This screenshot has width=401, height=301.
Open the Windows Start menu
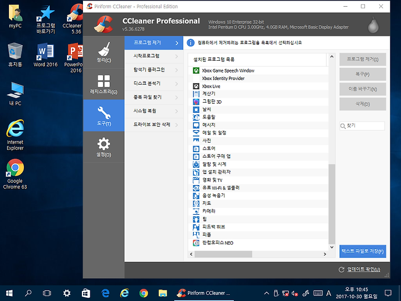9,293
